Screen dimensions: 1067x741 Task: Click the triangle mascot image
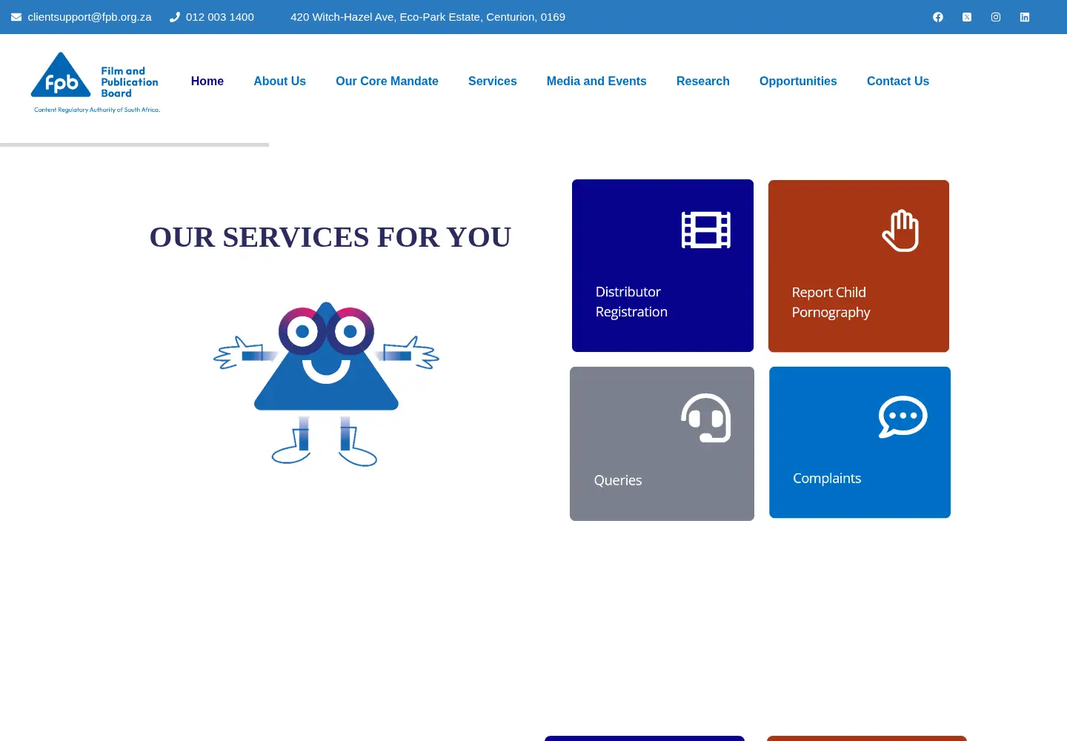tap(326, 384)
